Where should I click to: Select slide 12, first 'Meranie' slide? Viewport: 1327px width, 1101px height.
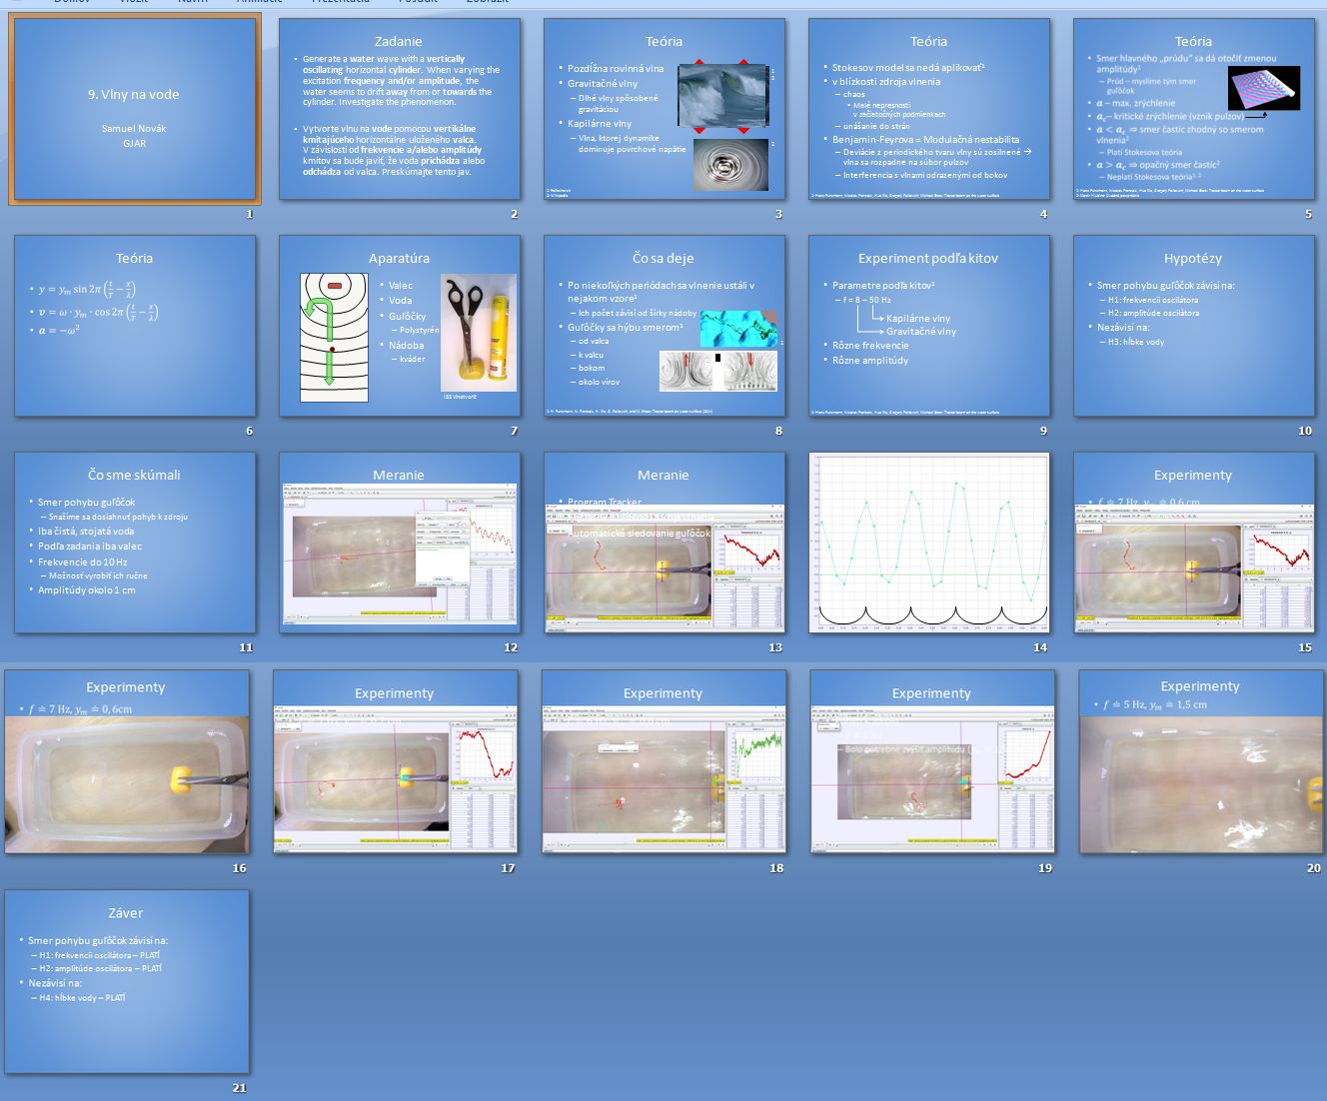coord(400,543)
